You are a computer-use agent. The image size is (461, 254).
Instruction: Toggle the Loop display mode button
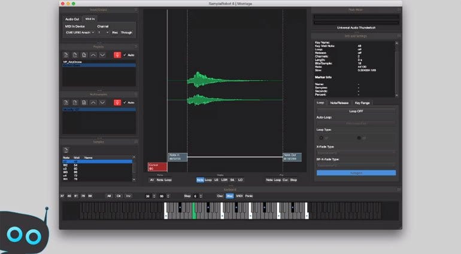[208, 180]
